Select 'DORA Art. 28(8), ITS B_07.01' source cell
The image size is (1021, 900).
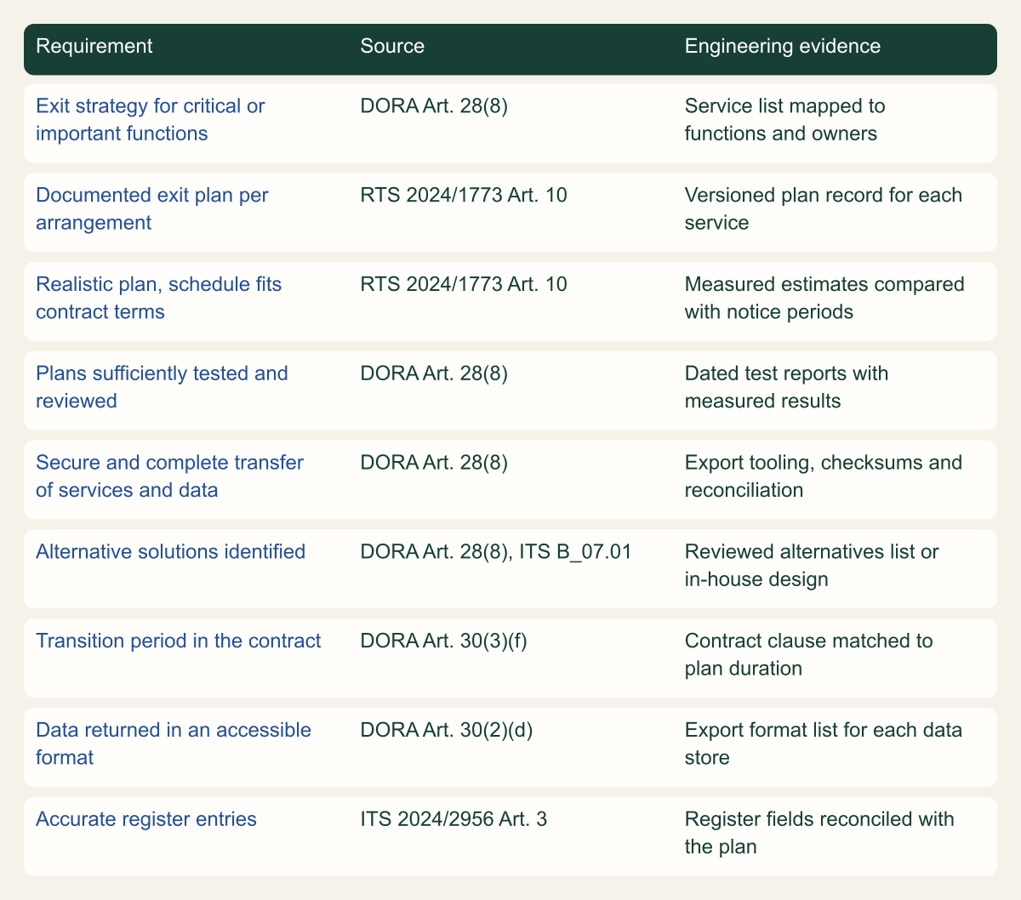pos(496,552)
